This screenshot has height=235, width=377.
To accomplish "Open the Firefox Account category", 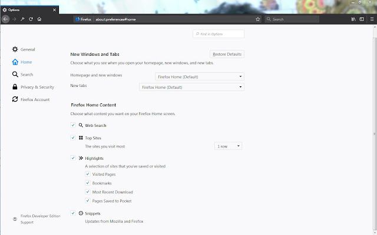I will [35, 99].
